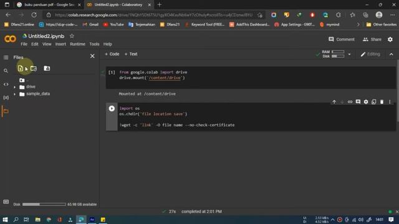
Task: Open the Insert menu
Action: (x=60, y=44)
